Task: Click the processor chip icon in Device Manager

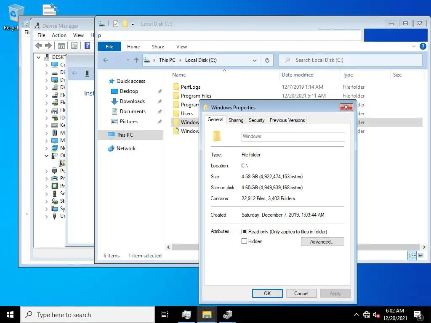Action: click(55, 185)
